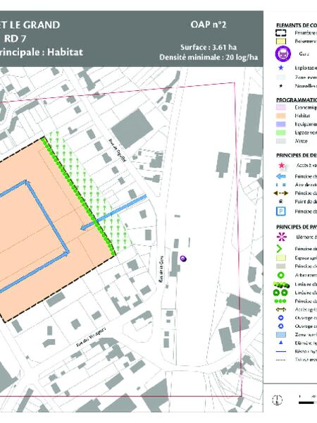Click the Surface : 3.61 ha text
The height and width of the screenshot is (423, 317).
[x=209, y=47]
